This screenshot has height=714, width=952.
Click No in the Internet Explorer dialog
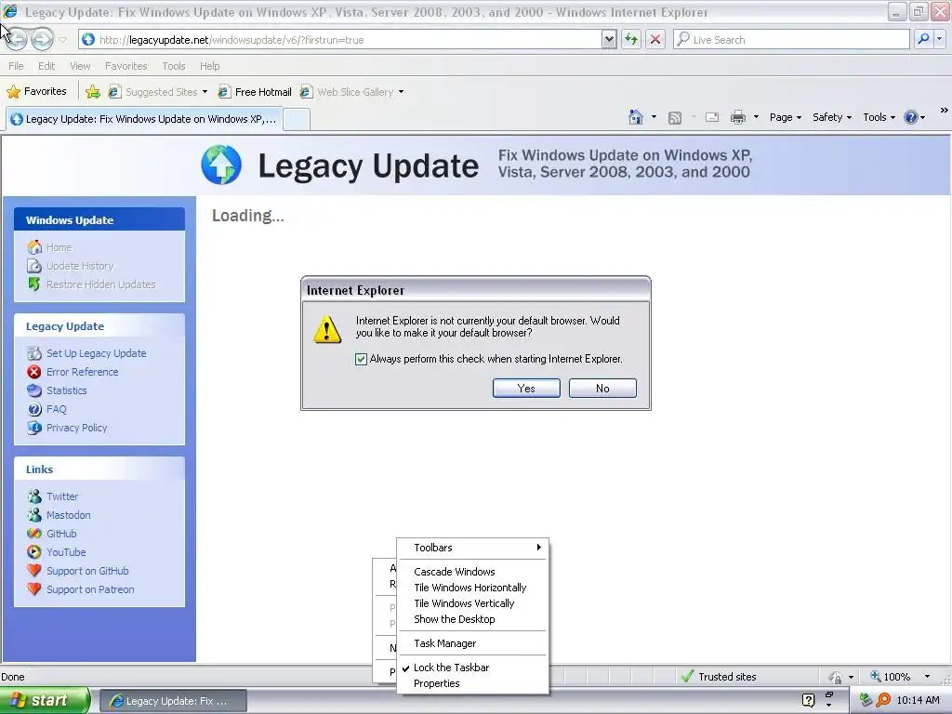[x=602, y=389]
